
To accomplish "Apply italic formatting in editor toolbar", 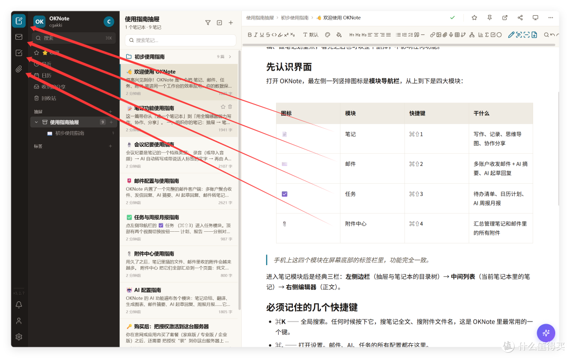I will tap(255, 35).
